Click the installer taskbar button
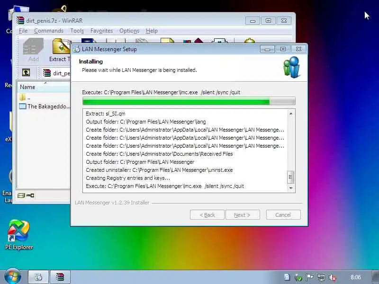The height and width of the screenshot is (284, 379). [x=39, y=277]
